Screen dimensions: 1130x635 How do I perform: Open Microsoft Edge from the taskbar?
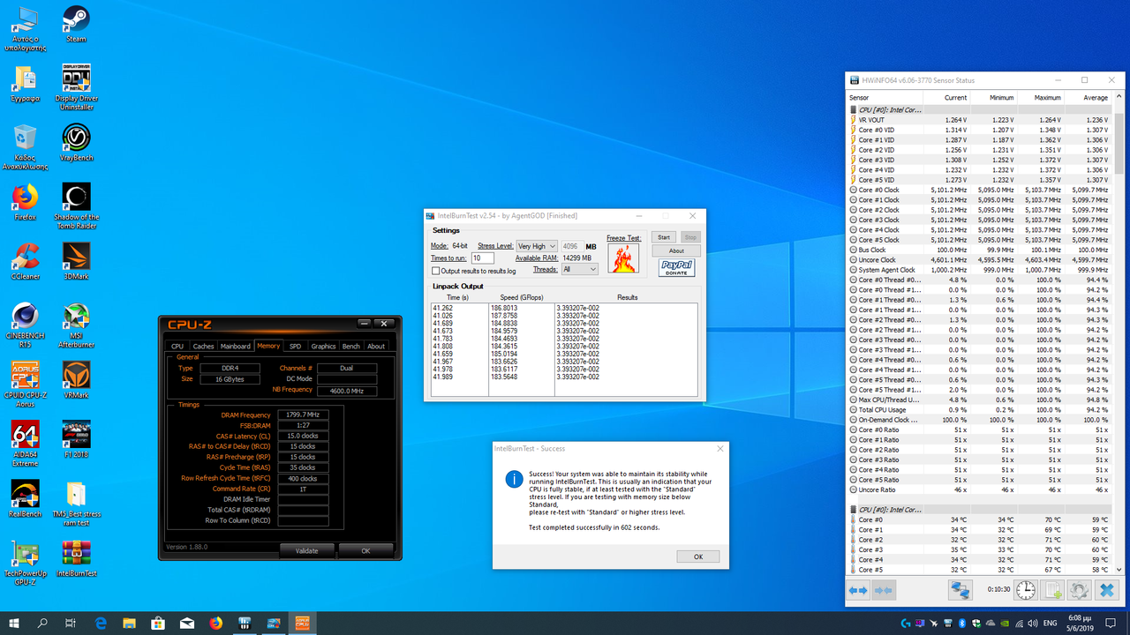[101, 623]
